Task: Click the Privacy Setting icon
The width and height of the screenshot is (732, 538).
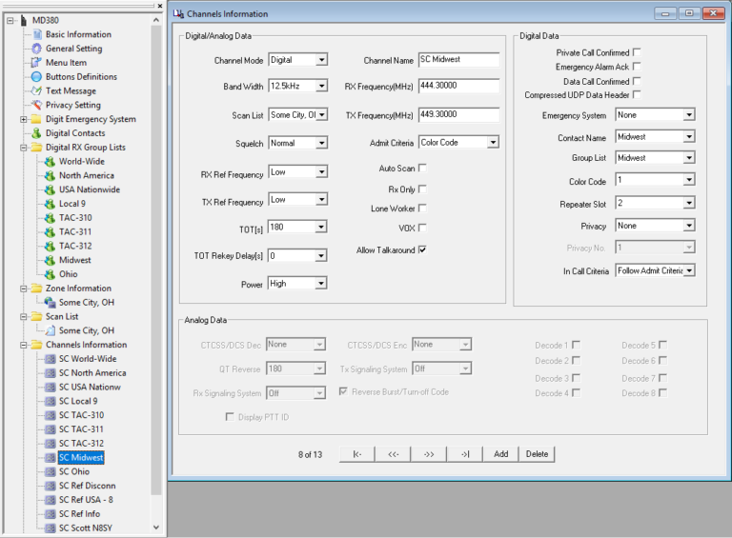Action: tap(36, 105)
